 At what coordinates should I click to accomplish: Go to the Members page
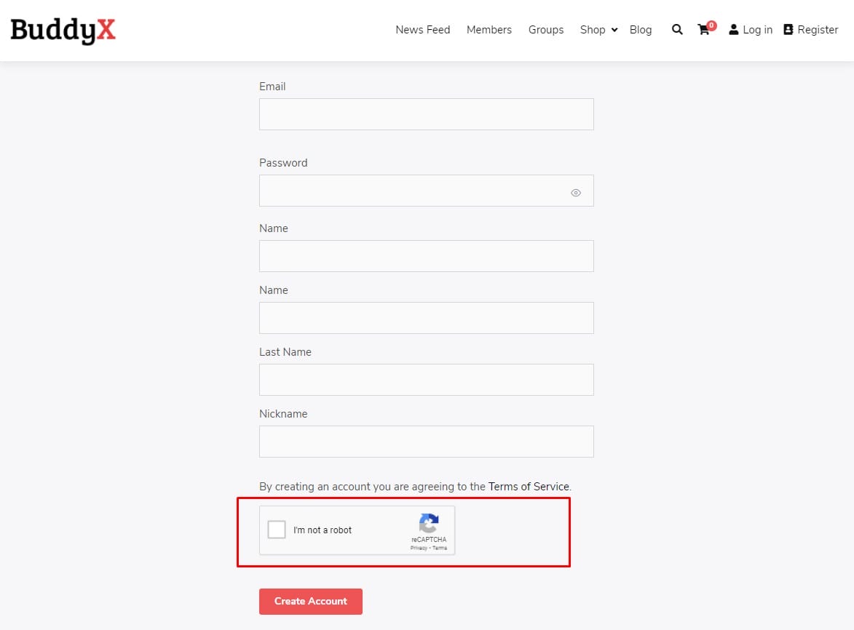[489, 30]
